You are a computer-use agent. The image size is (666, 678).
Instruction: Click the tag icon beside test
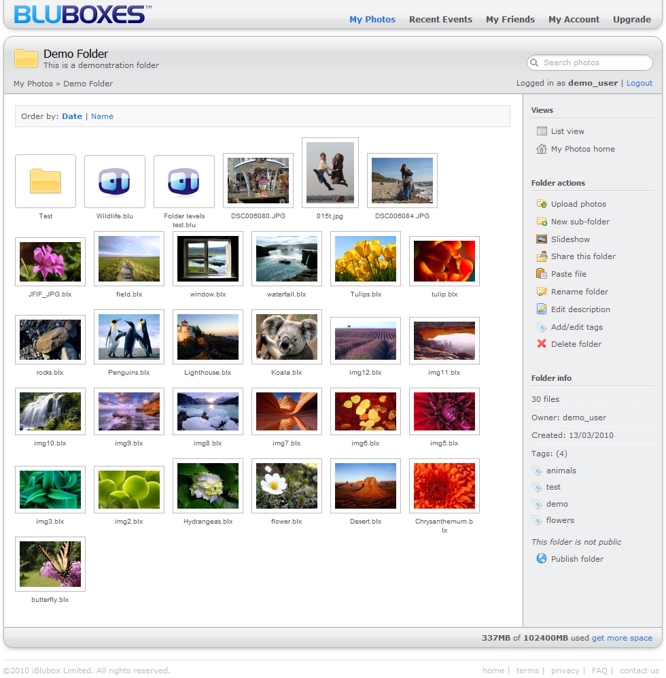click(x=537, y=487)
